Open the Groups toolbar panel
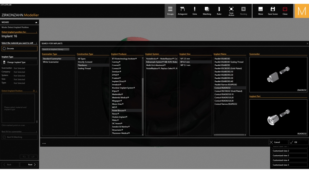This screenshot has width=309, height=173. tap(170, 11)
